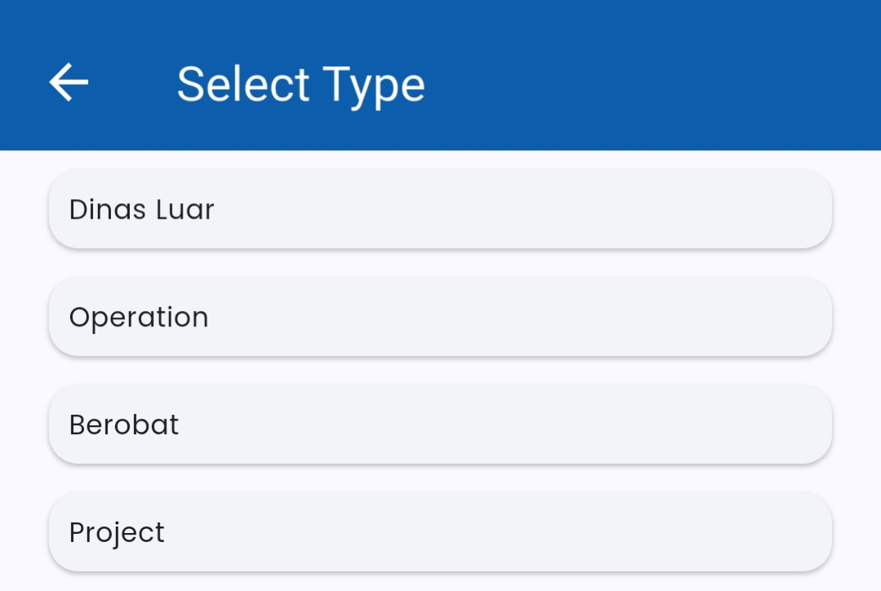Image resolution: width=881 pixels, height=591 pixels.
Task: Select the Dinas Luar type
Action: point(440,209)
